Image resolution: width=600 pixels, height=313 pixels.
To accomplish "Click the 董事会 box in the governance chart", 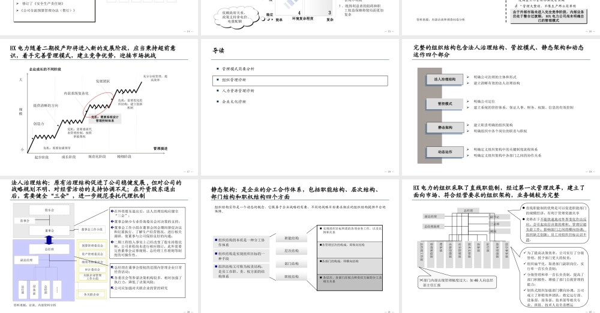I will (49, 231).
